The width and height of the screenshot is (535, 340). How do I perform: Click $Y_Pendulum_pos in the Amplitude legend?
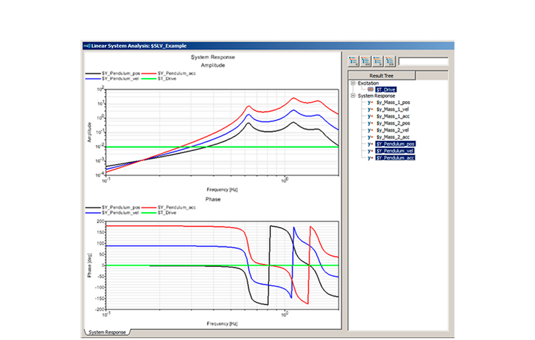pos(120,74)
